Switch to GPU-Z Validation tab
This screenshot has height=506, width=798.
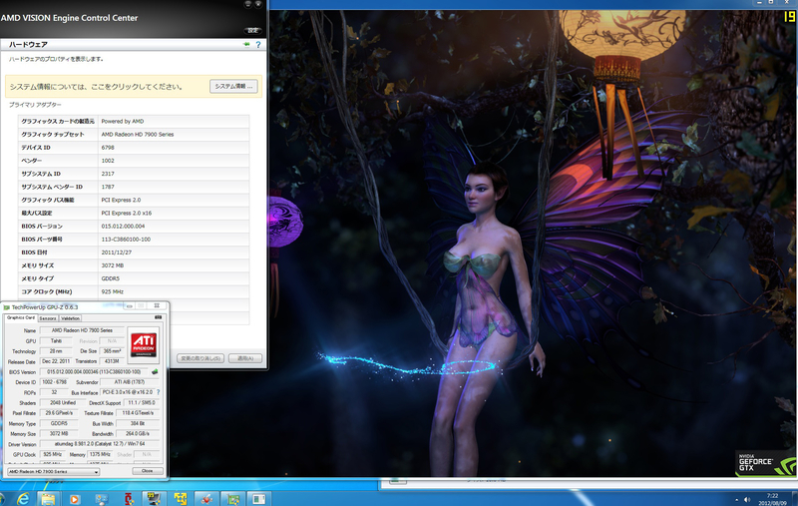[x=70, y=318]
